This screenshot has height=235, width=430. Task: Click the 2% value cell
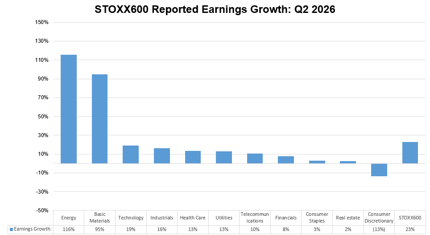click(348, 229)
